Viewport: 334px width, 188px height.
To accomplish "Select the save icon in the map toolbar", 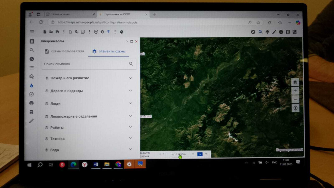I will (x=57, y=32).
